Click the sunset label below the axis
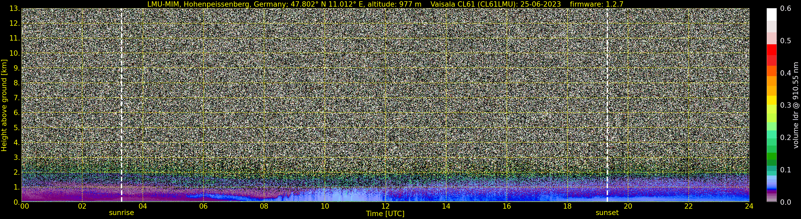This screenshot has width=801, height=219. coord(607,213)
